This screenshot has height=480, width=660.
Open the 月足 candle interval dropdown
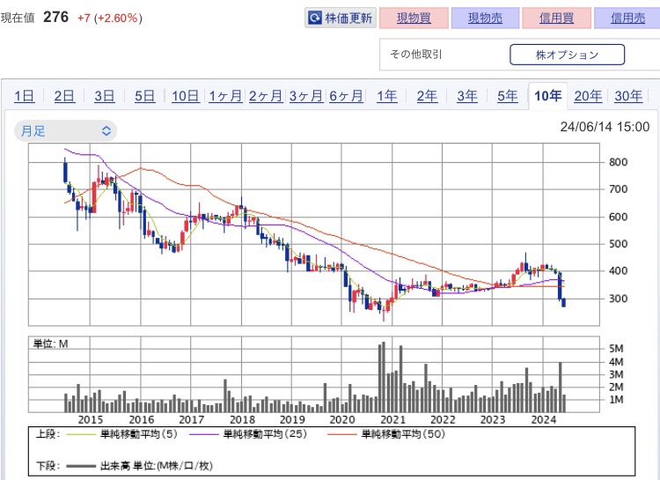pos(66,130)
